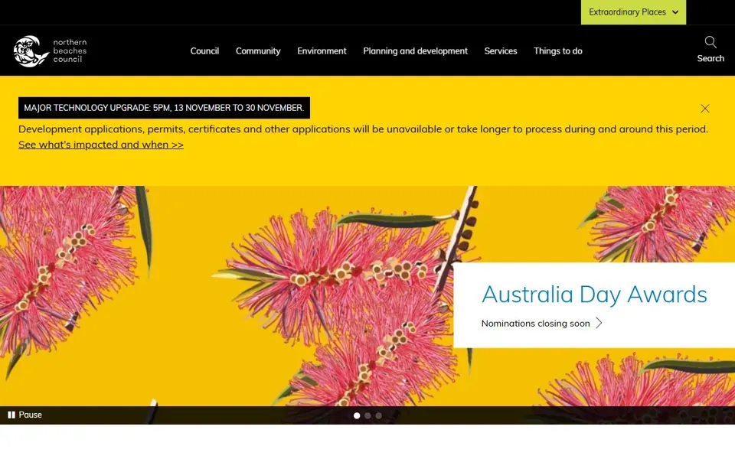The height and width of the screenshot is (459, 735).
Task: Select the third carousel slide dot
Action: tap(379, 415)
